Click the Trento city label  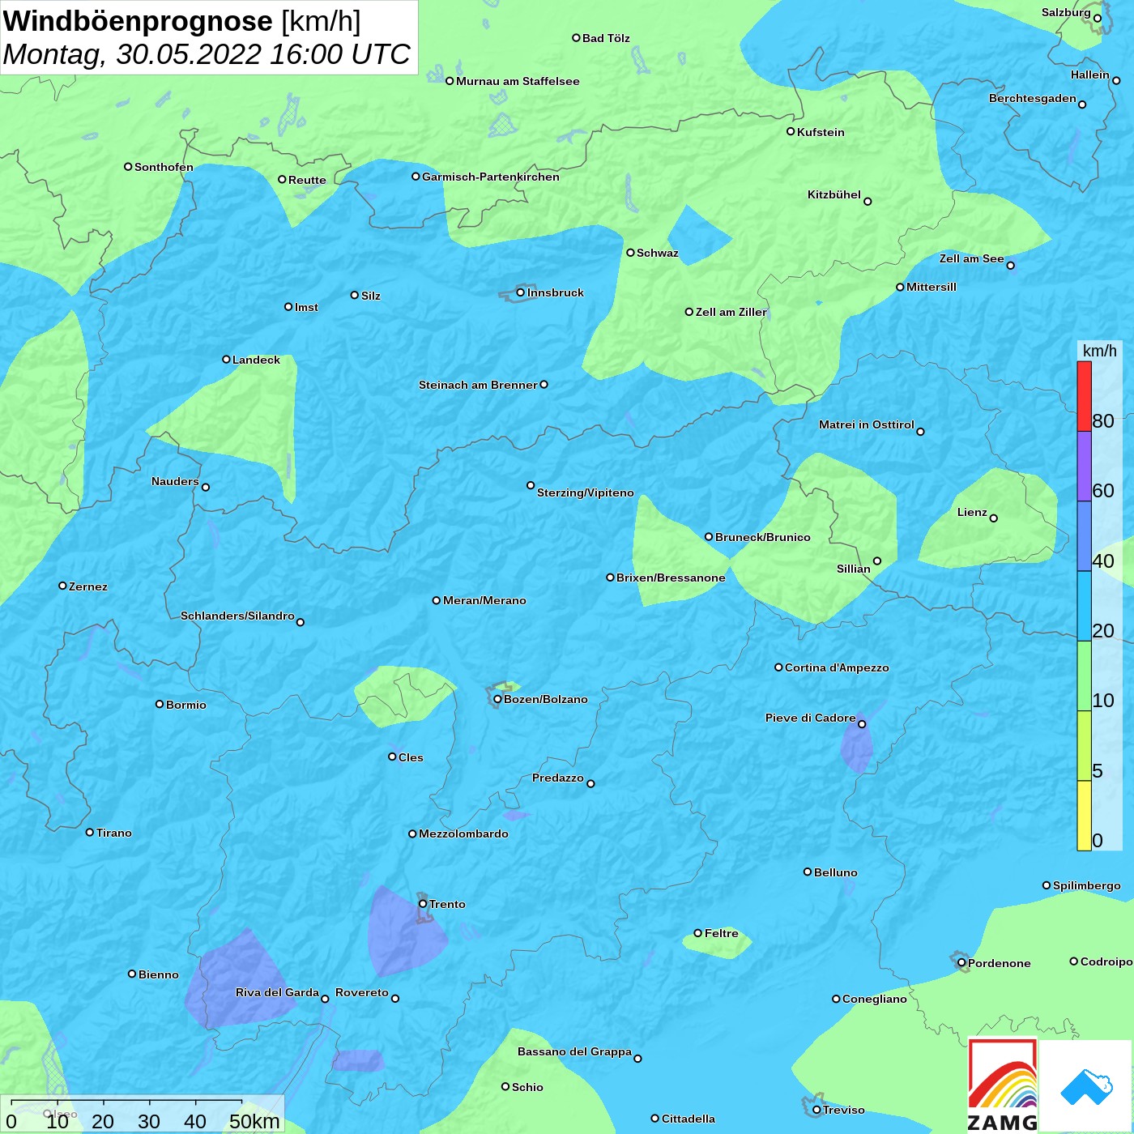pos(447,904)
